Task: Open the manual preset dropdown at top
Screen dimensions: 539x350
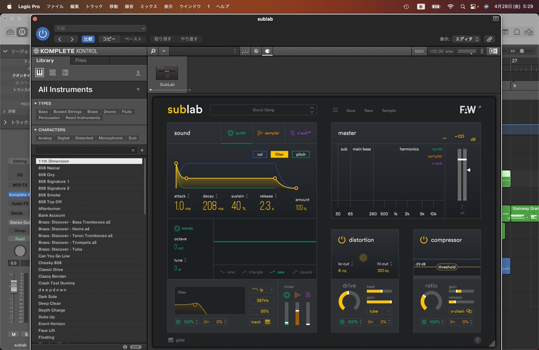Action: pos(100,28)
